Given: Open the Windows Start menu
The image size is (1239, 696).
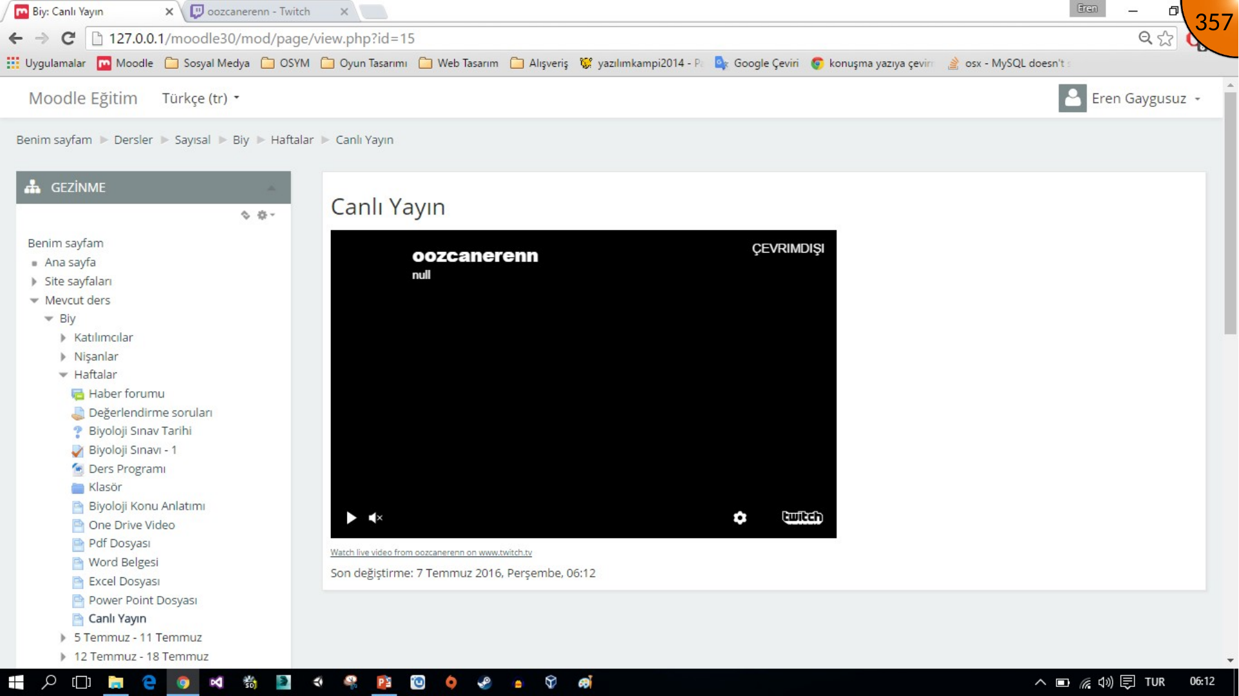Looking at the screenshot, I should click(x=15, y=682).
